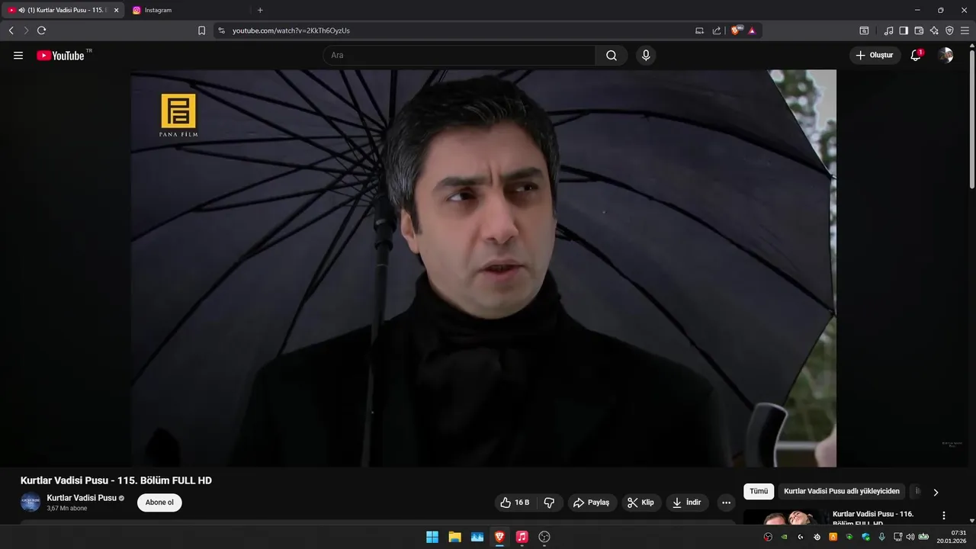Close the Kurtlar Vadisi Pusu browser tab
Viewport: 976px width, 549px height.
117,10
